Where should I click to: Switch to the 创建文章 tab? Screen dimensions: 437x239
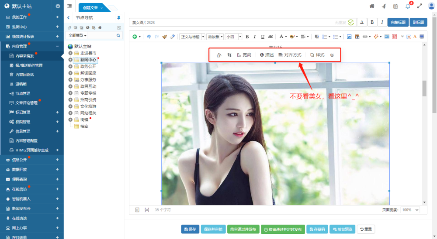pyautogui.click(x=90, y=8)
